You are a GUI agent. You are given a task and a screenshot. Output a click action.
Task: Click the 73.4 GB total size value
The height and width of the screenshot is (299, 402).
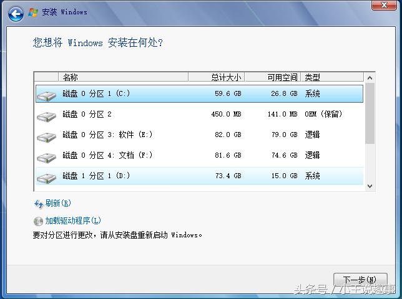pos(228,176)
